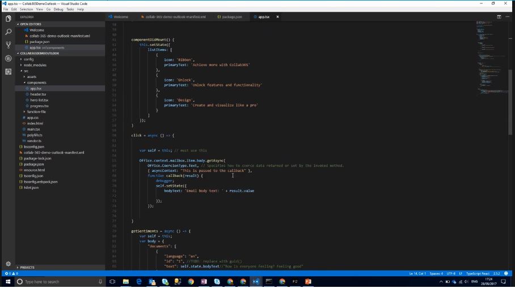Close the app.tsx editor tab
The width and height of the screenshot is (515, 288).
coord(277,17)
